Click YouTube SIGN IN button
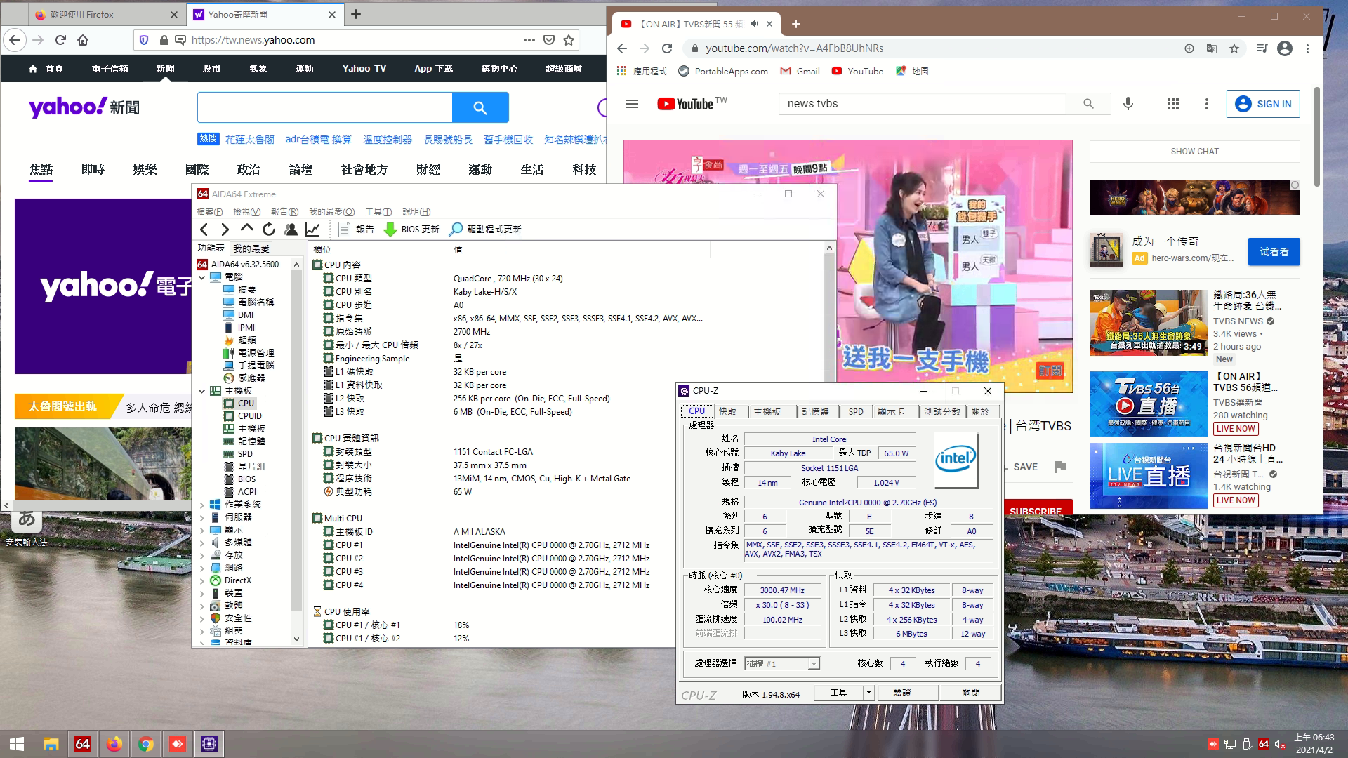 (1263, 104)
